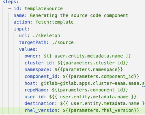Click the 'action' key
This screenshot has height=115, width=145.
click(x=22, y=22)
